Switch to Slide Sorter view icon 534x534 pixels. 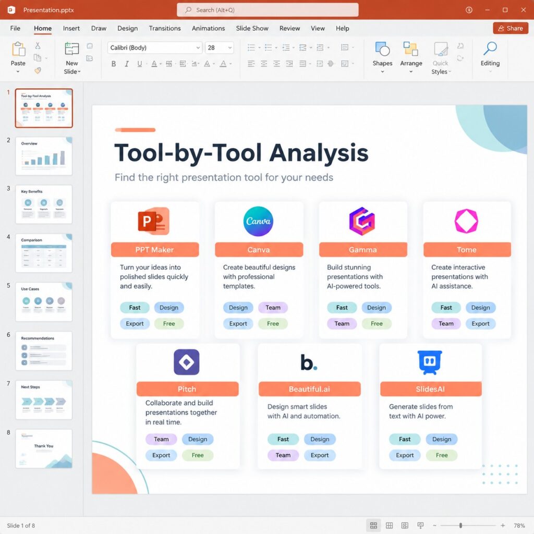pyautogui.click(x=389, y=526)
